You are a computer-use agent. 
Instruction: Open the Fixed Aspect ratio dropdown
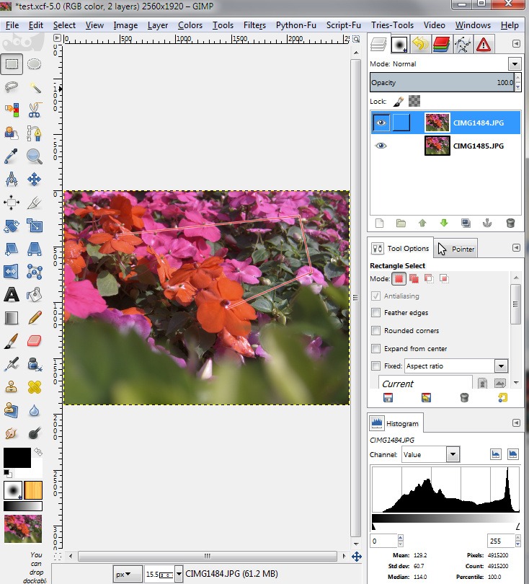click(501, 366)
